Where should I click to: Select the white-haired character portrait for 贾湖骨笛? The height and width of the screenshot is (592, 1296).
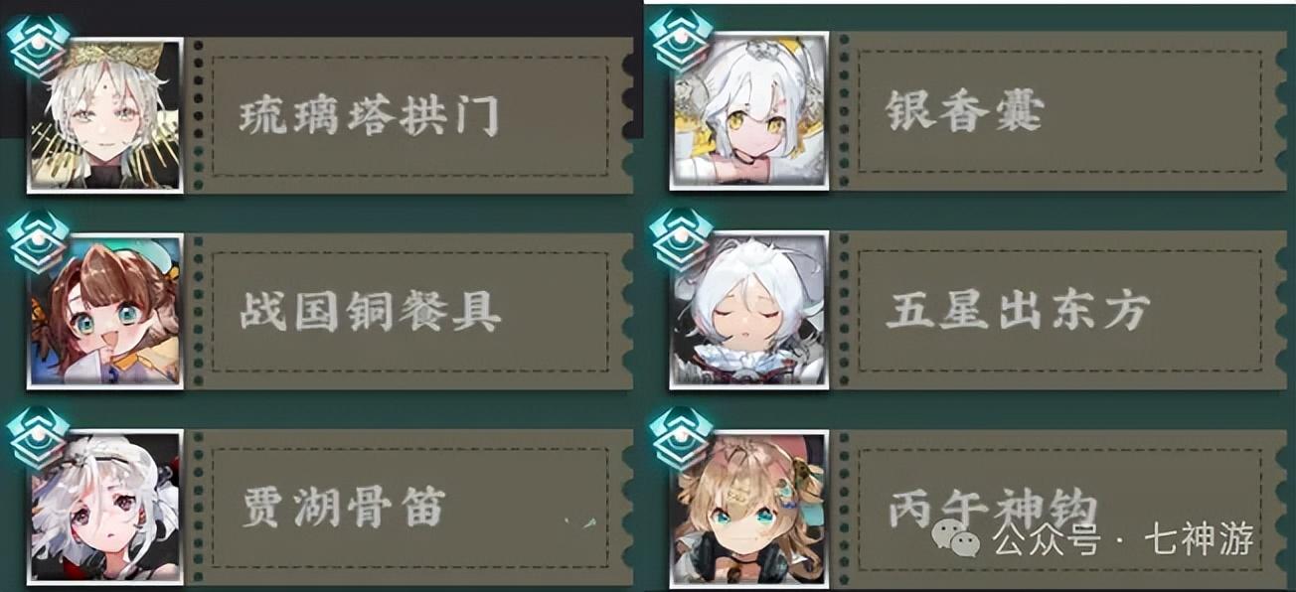tap(104, 507)
